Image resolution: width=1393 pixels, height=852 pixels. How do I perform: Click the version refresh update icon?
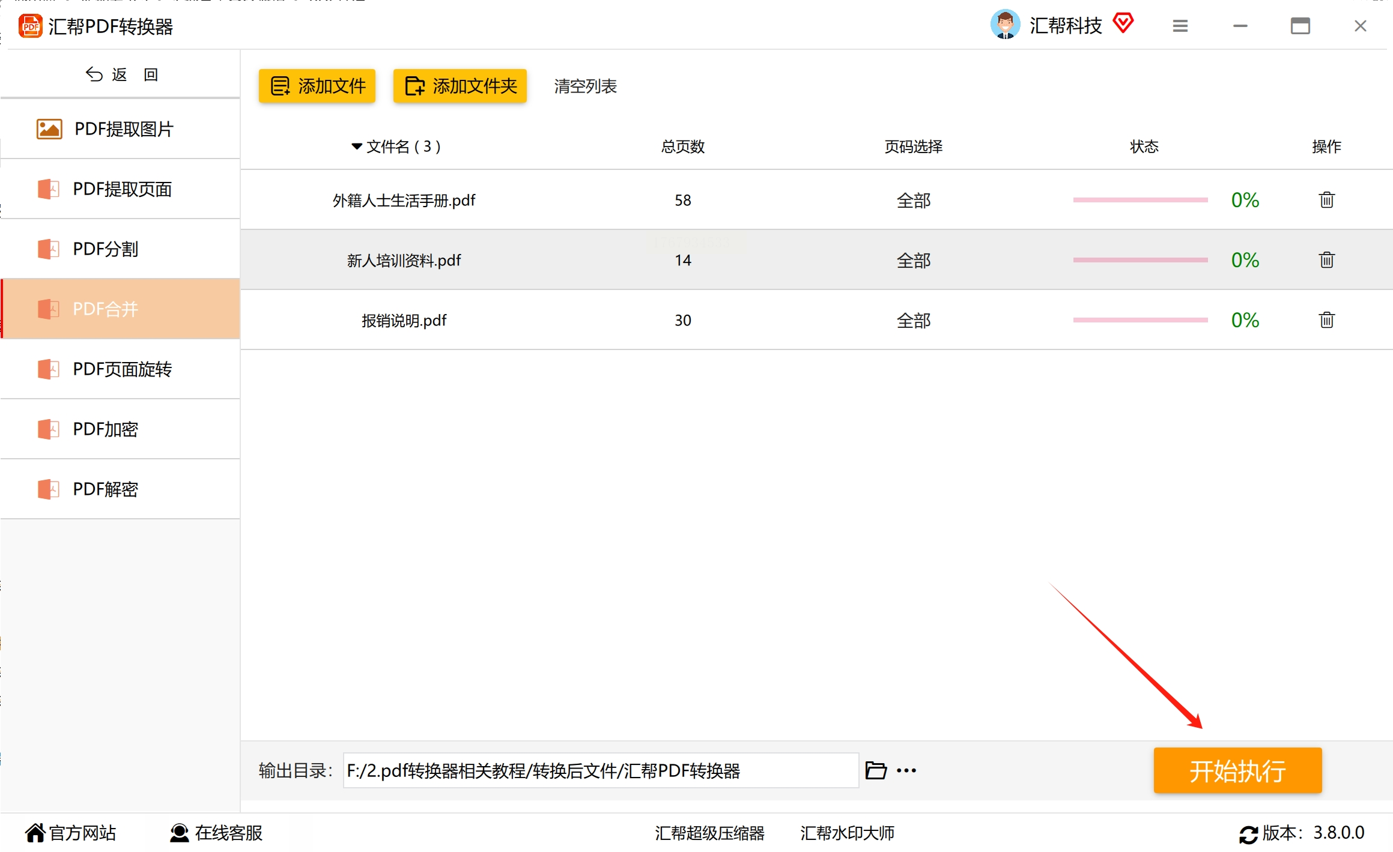[x=1248, y=834]
